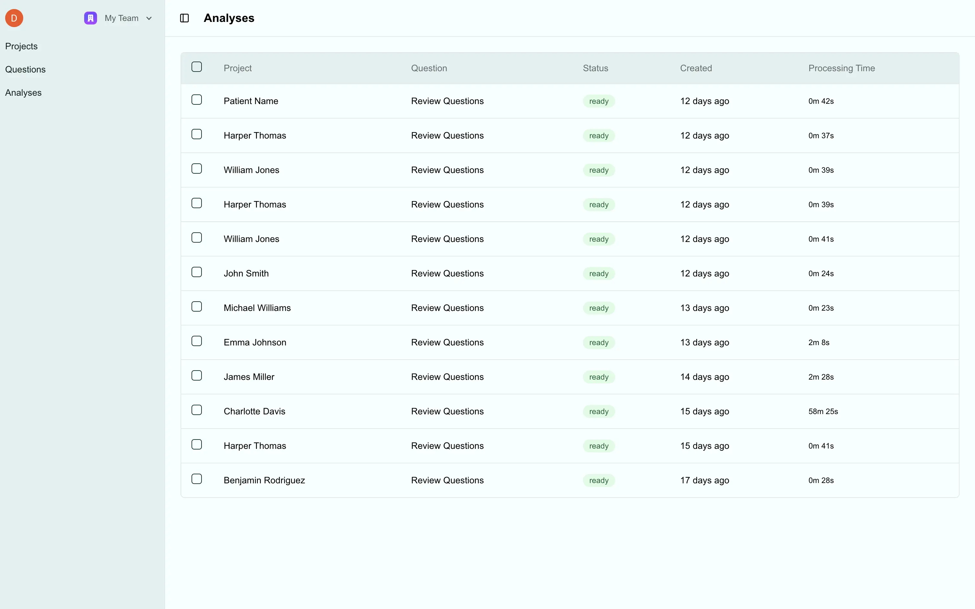Check the Charlotte Davis row checkbox
Image resolution: width=975 pixels, height=609 pixels.
tap(197, 410)
